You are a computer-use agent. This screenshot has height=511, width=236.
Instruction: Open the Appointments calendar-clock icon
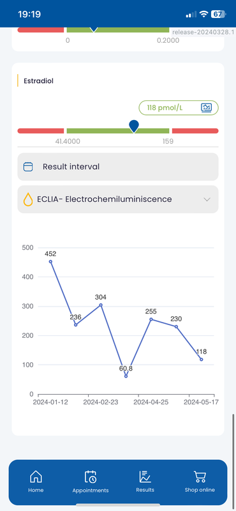click(91, 477)
